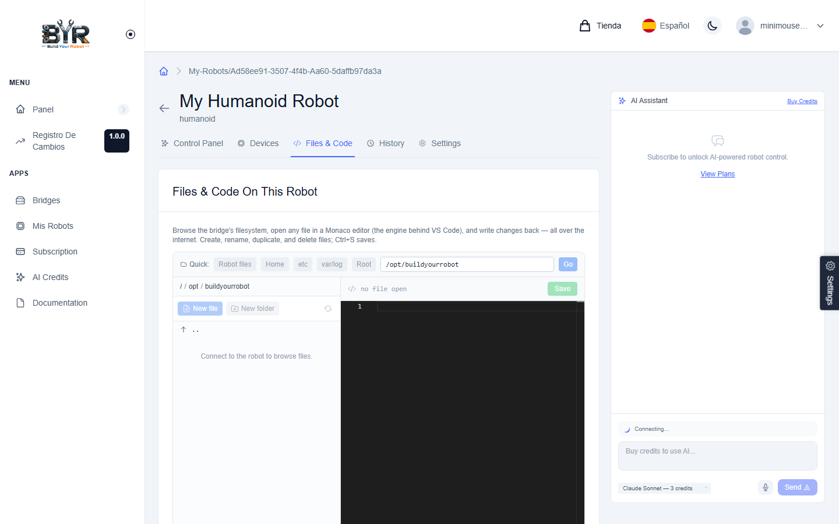Click the My-Robots breadcrumb path

click(x=285, y=71)
